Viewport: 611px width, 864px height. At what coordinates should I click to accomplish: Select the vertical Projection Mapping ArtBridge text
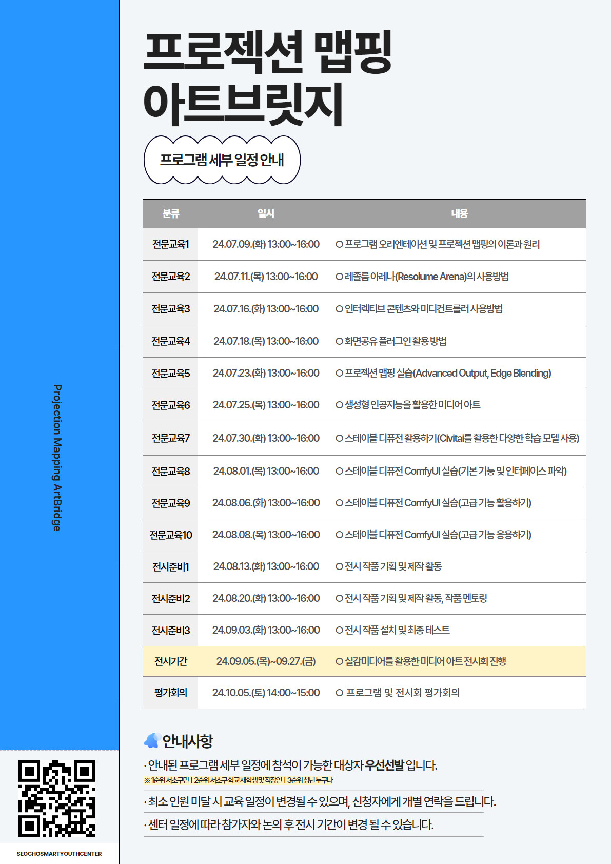(57, 457)
